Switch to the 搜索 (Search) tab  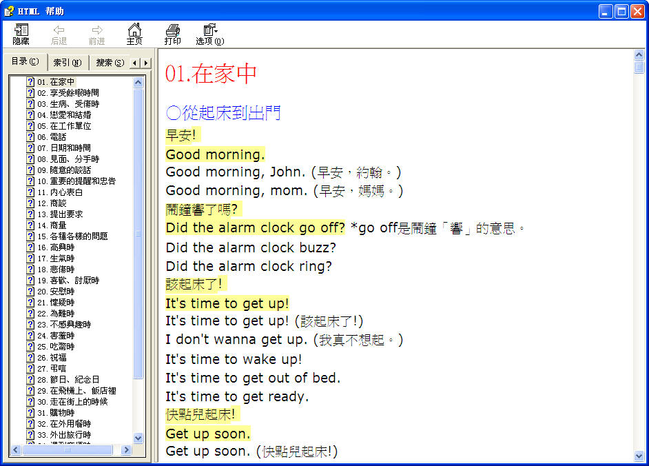pos(110,63)
